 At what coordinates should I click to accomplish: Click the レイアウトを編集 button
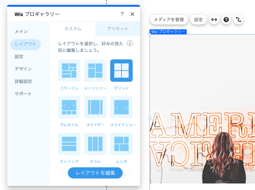click(x=95, y=173)
